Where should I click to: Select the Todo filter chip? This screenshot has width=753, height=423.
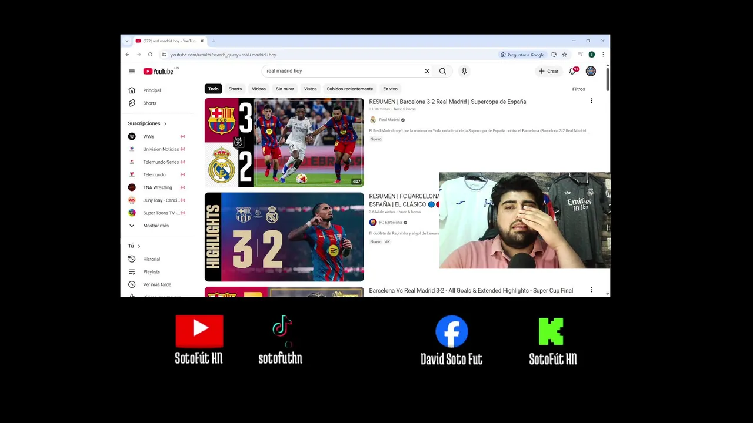[213, 89]
